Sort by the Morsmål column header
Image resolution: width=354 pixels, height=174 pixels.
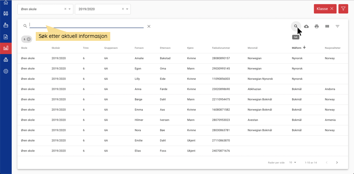(x=253, y=48)
